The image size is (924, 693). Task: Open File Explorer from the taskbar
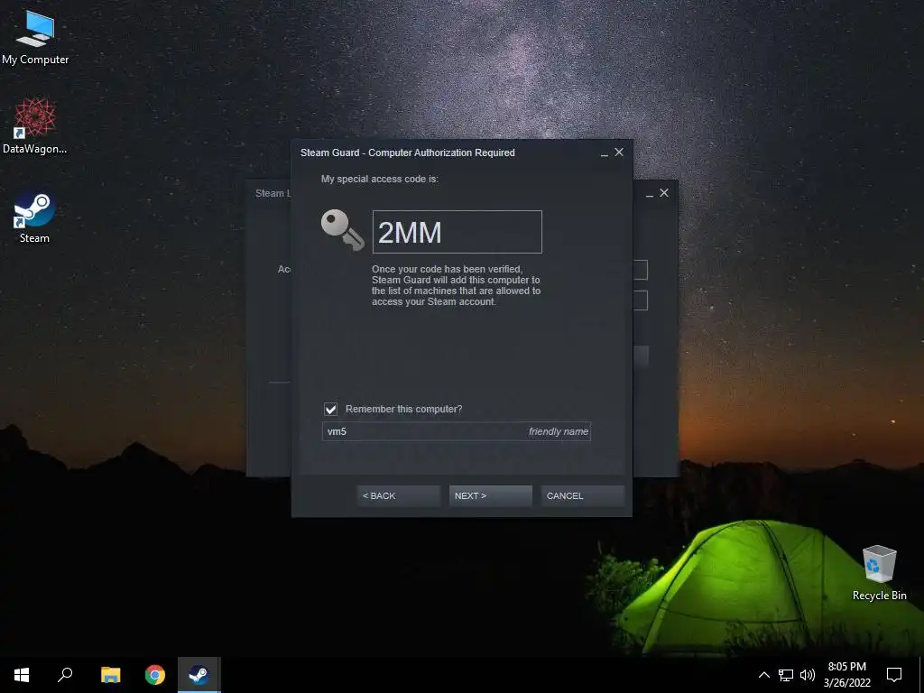point(110,675)
